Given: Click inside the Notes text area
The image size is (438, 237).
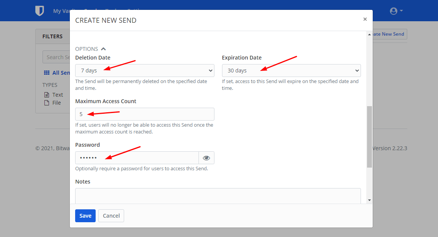Looking at the screenshot, I should click(x=218, y=195).
